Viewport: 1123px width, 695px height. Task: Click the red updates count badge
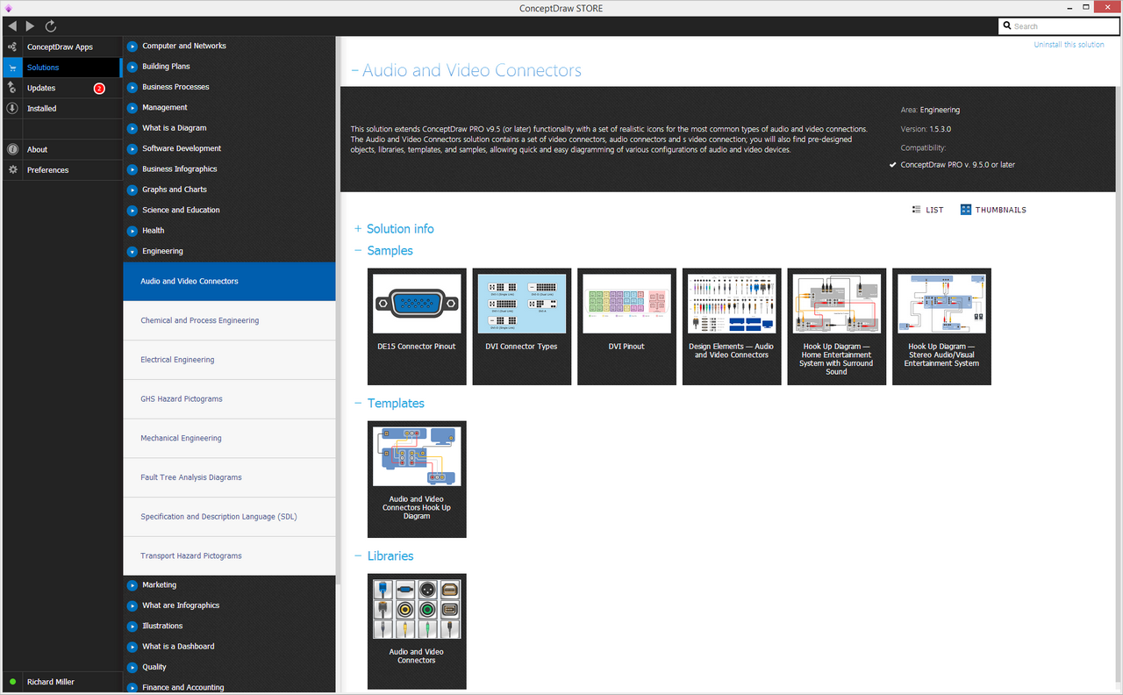99,88
